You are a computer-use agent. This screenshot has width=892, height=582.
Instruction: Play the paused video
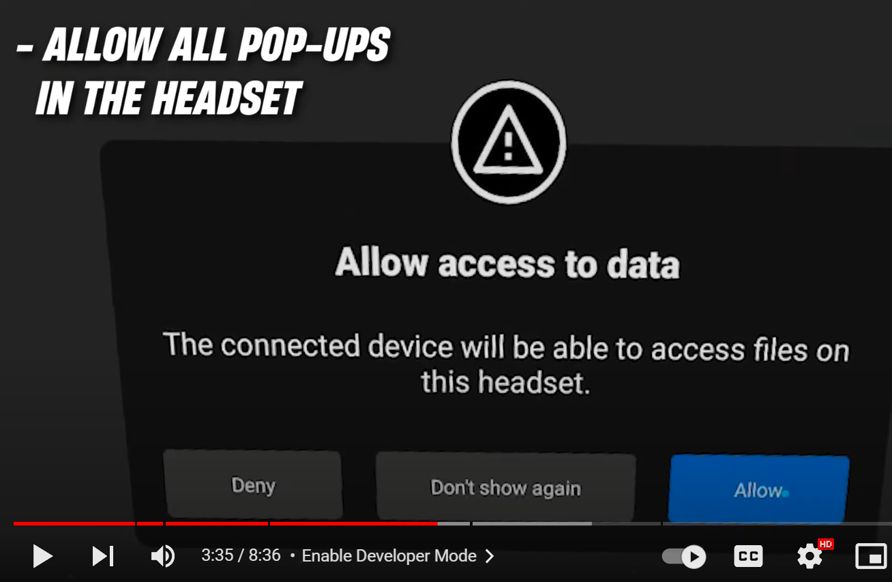coord(42,556)
